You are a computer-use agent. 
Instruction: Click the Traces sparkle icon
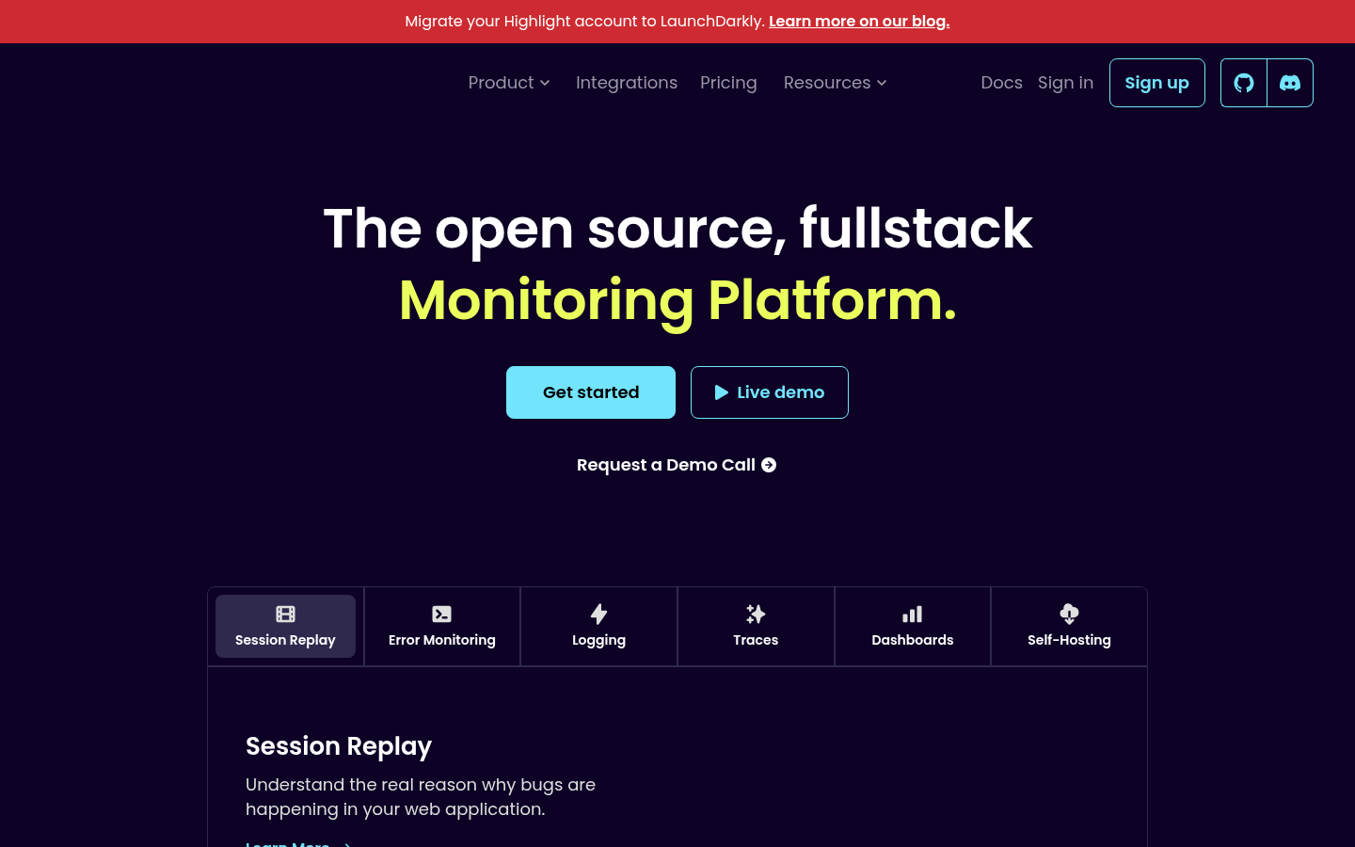(x=756, y=615)
